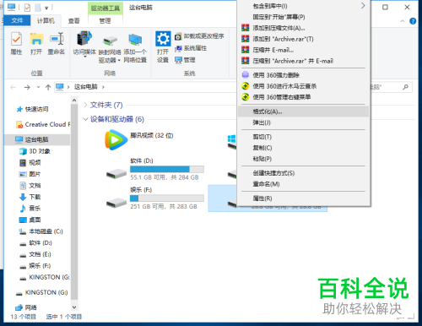Click the search magnifier icon
422x326 pixels.
tap(405, 87)
